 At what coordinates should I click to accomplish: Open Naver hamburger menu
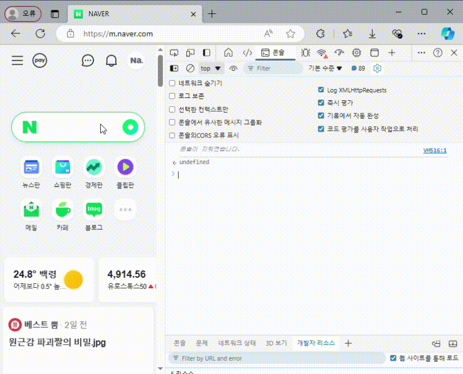[17, 61]
